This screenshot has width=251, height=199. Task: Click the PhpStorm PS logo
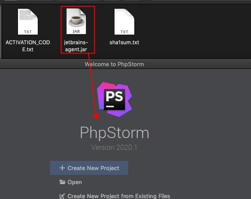115,99
